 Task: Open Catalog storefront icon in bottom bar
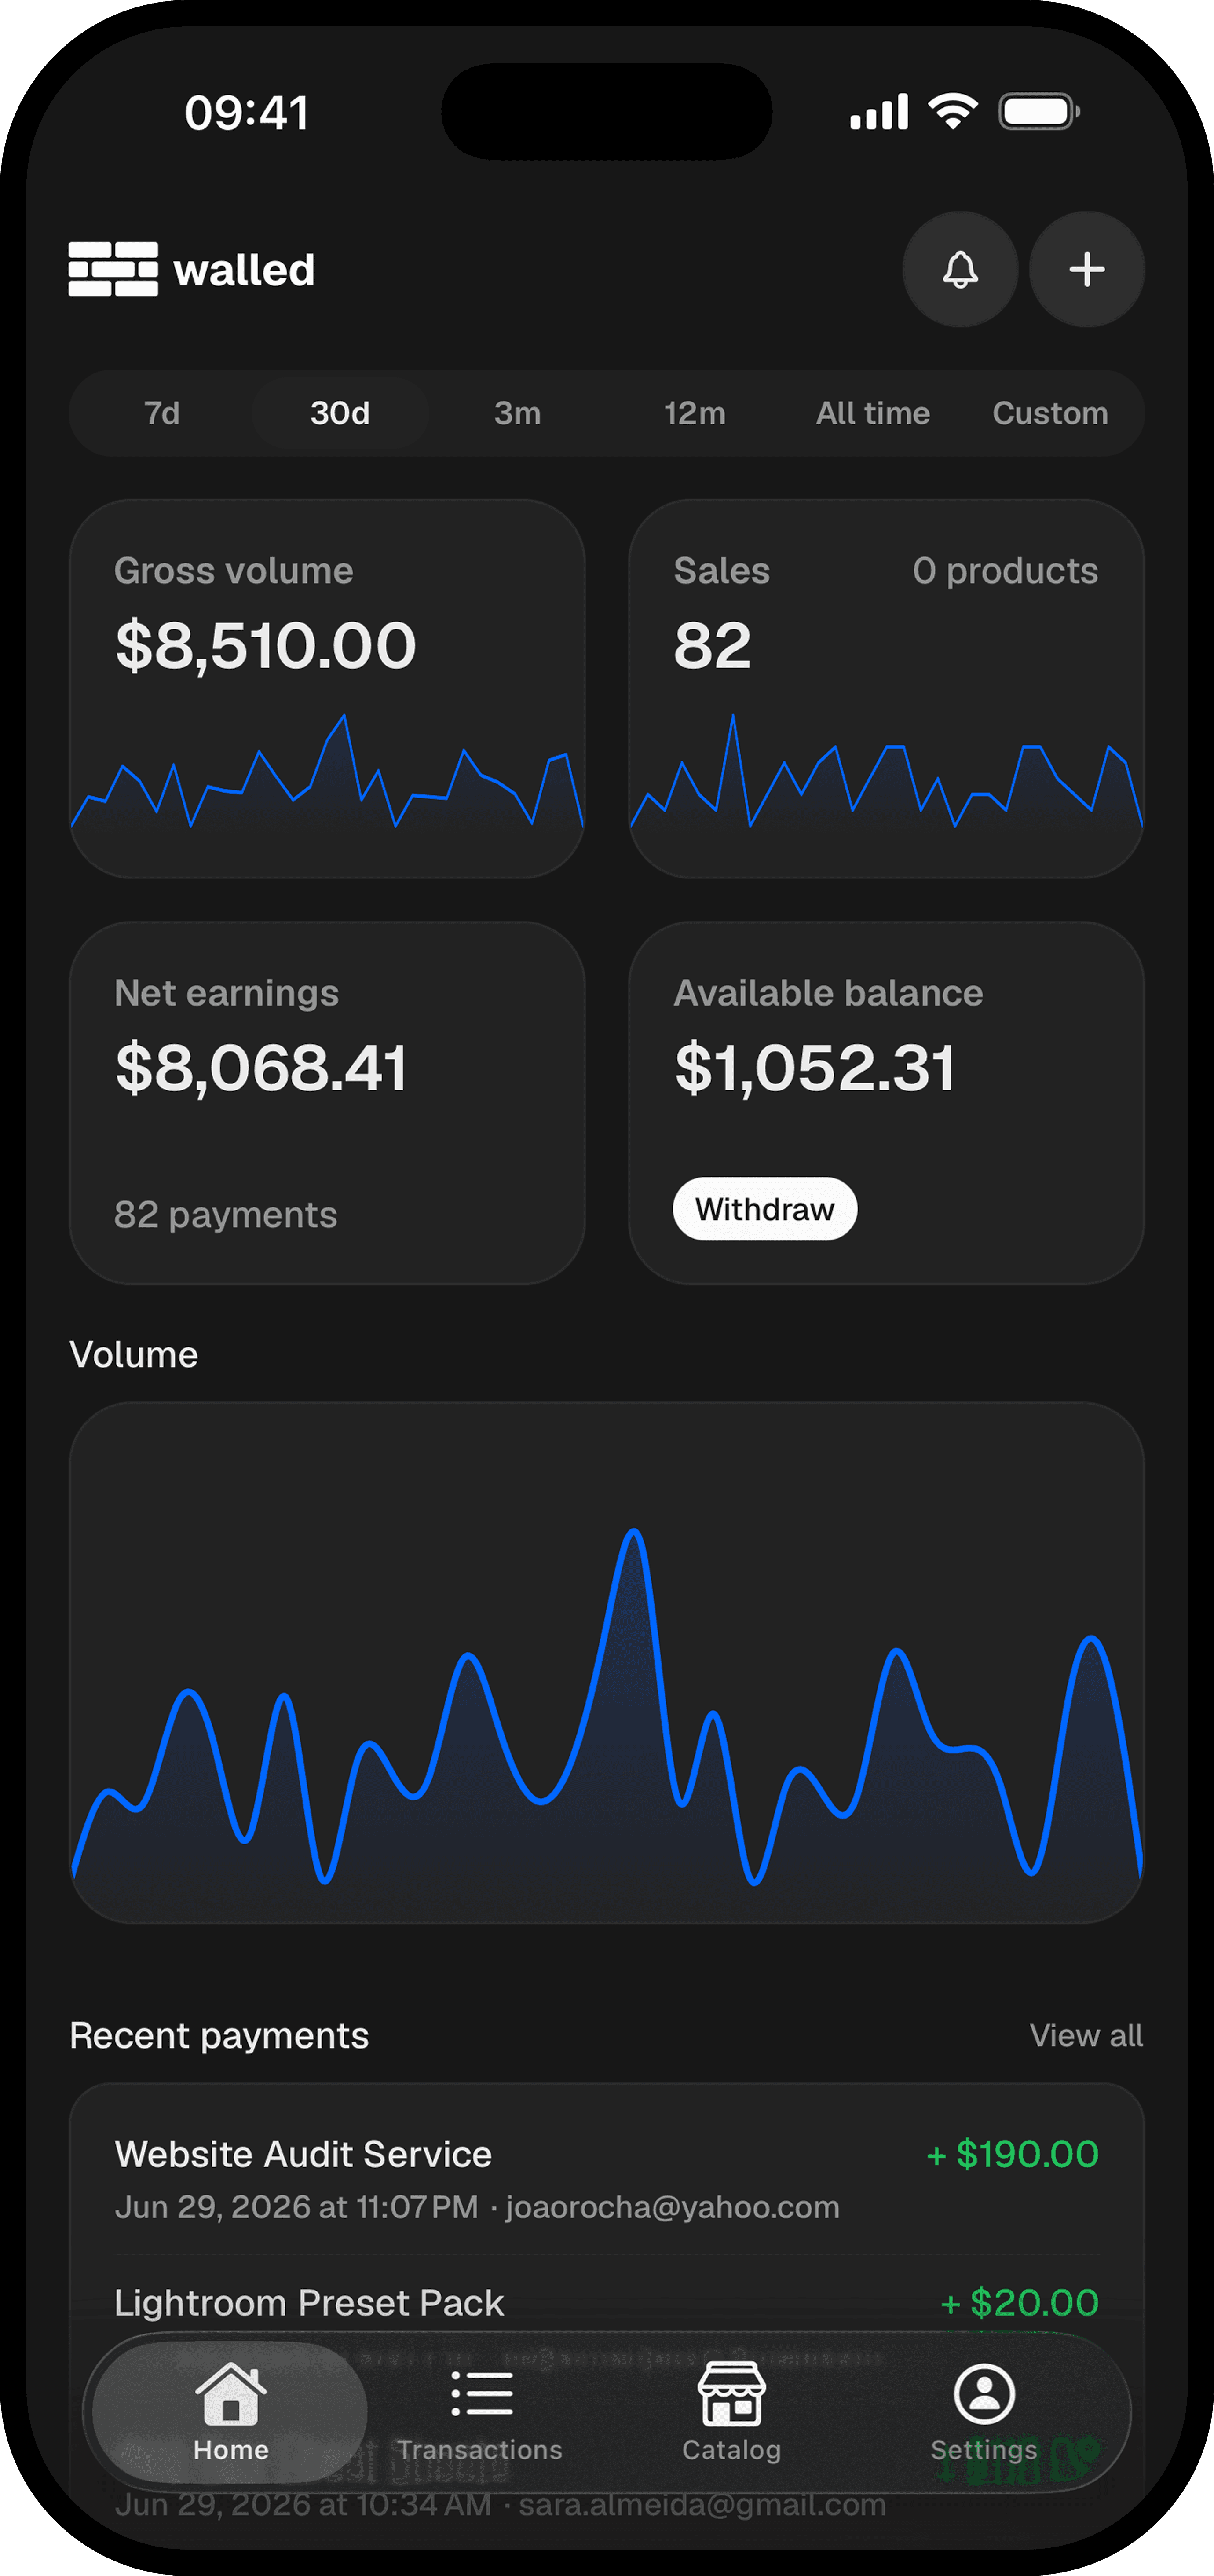pos(732,2394)
